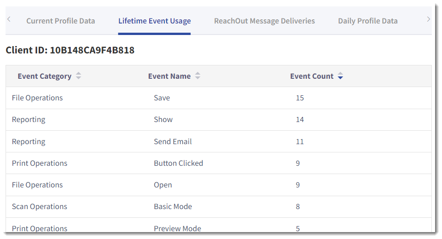442x239 pixels.
Task: Open Daily Profile Data tab
Action: (x=368, y=21)
